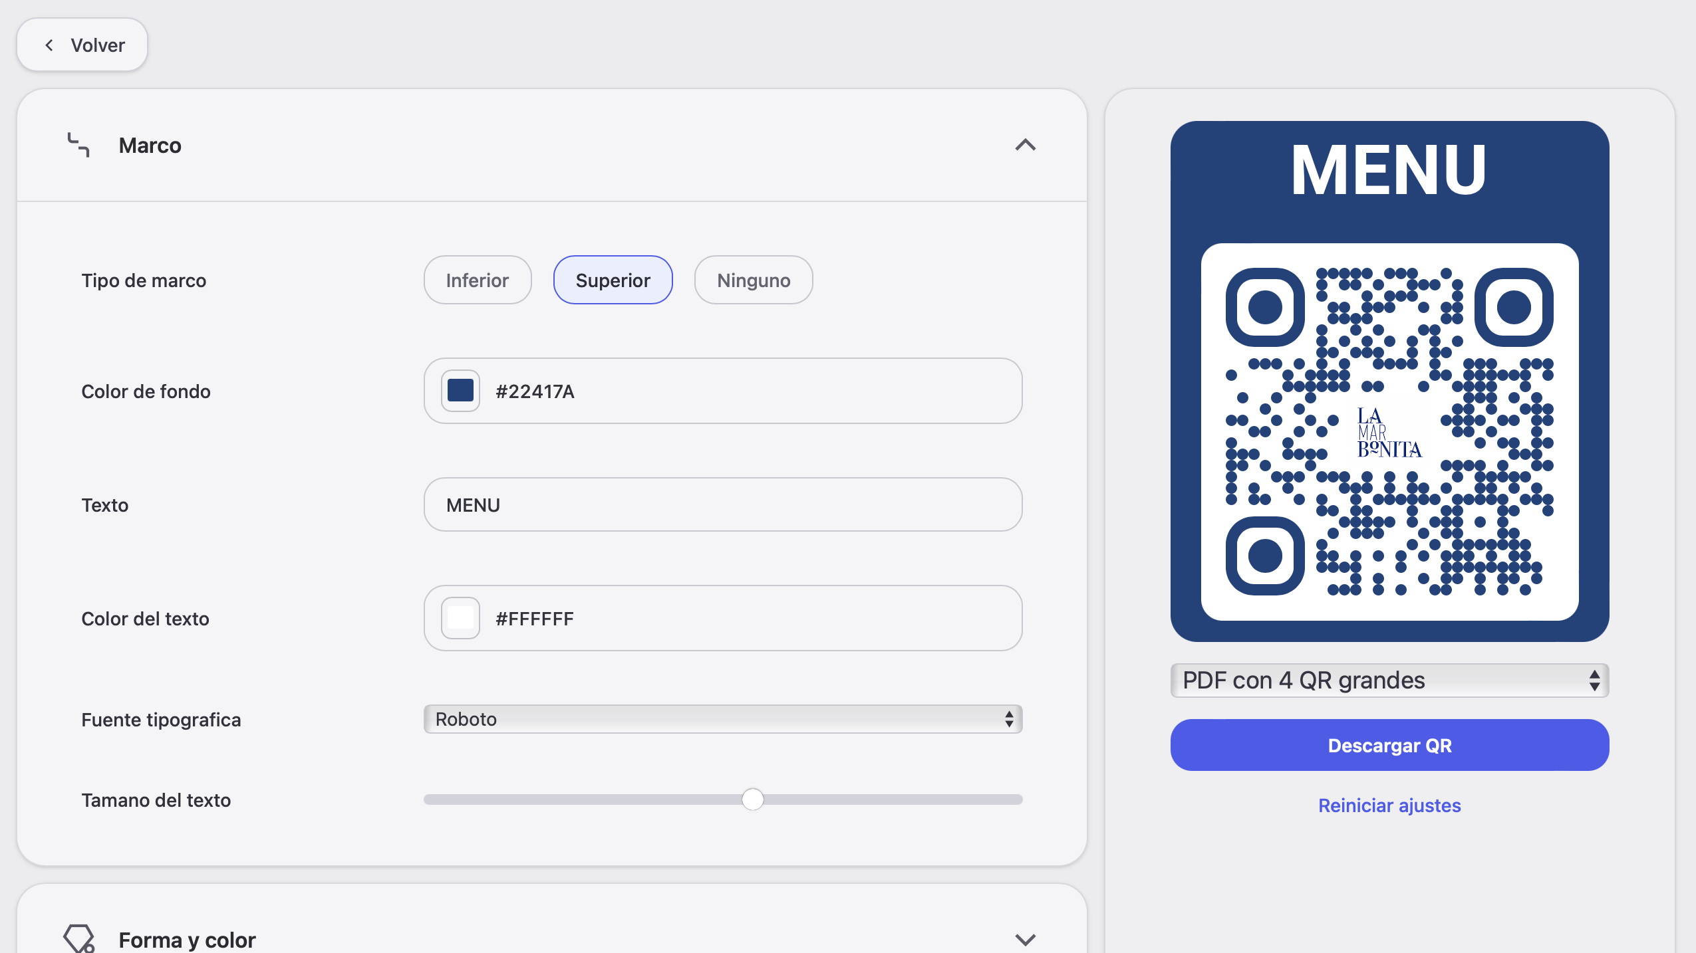Open the white text color swatch

pos(460,618)
